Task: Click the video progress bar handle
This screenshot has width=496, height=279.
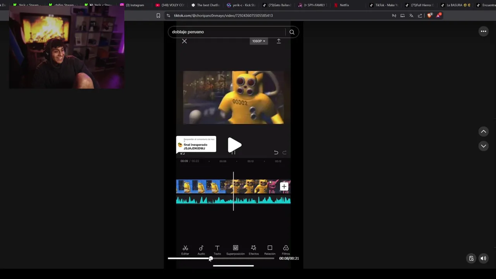Action: [210, 258]
